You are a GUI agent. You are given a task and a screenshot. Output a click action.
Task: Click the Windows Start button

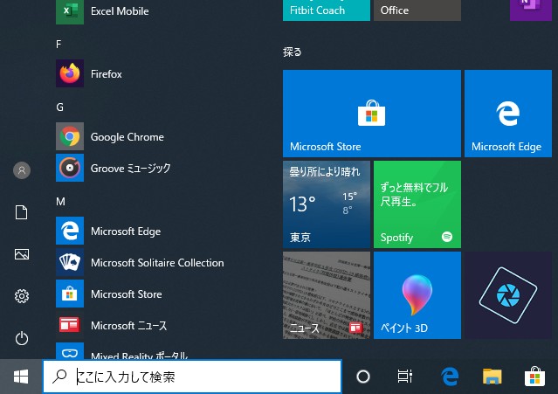tap(21, 377)
